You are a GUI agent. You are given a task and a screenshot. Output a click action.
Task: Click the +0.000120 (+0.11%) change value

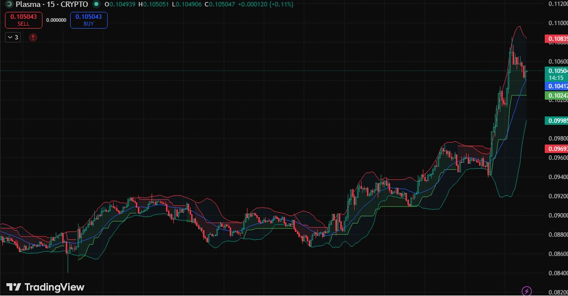(266, 4)
